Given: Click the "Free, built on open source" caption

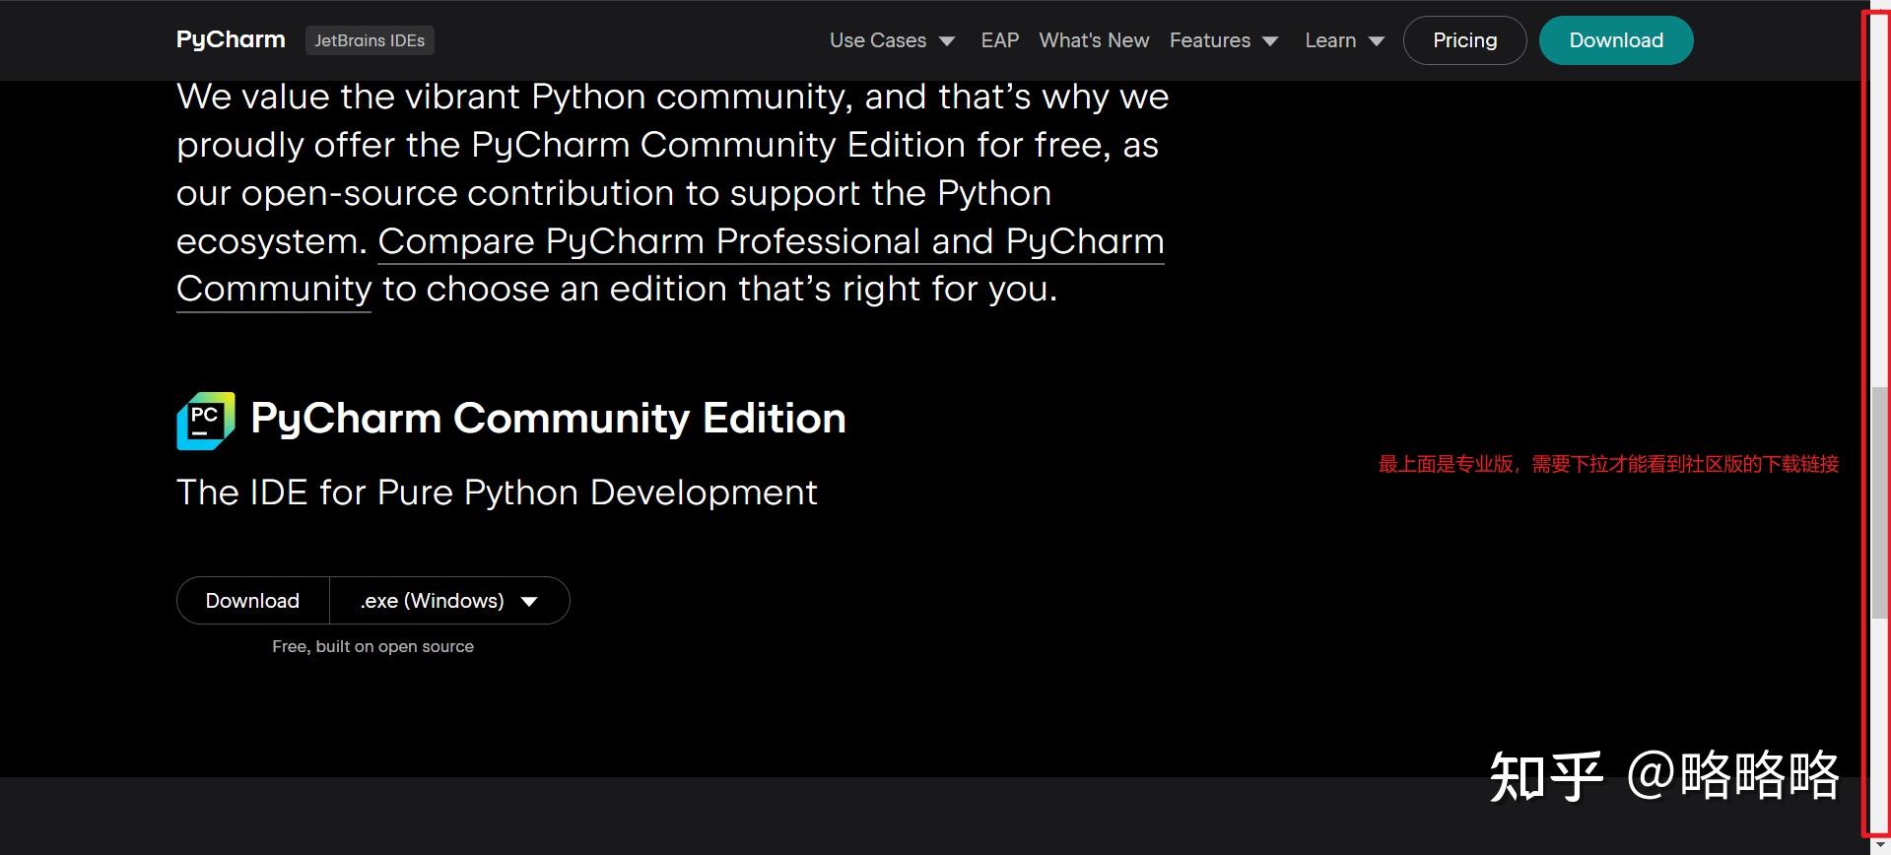Looking at the screenshot, I should pos(372,647).
